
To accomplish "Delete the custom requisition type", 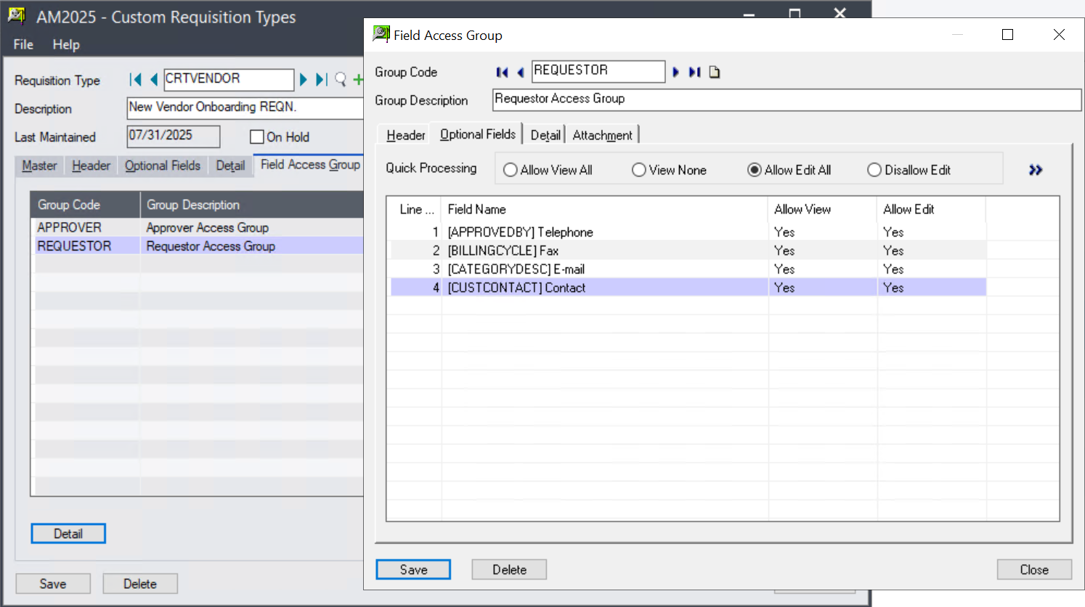I will pos(140,583).
